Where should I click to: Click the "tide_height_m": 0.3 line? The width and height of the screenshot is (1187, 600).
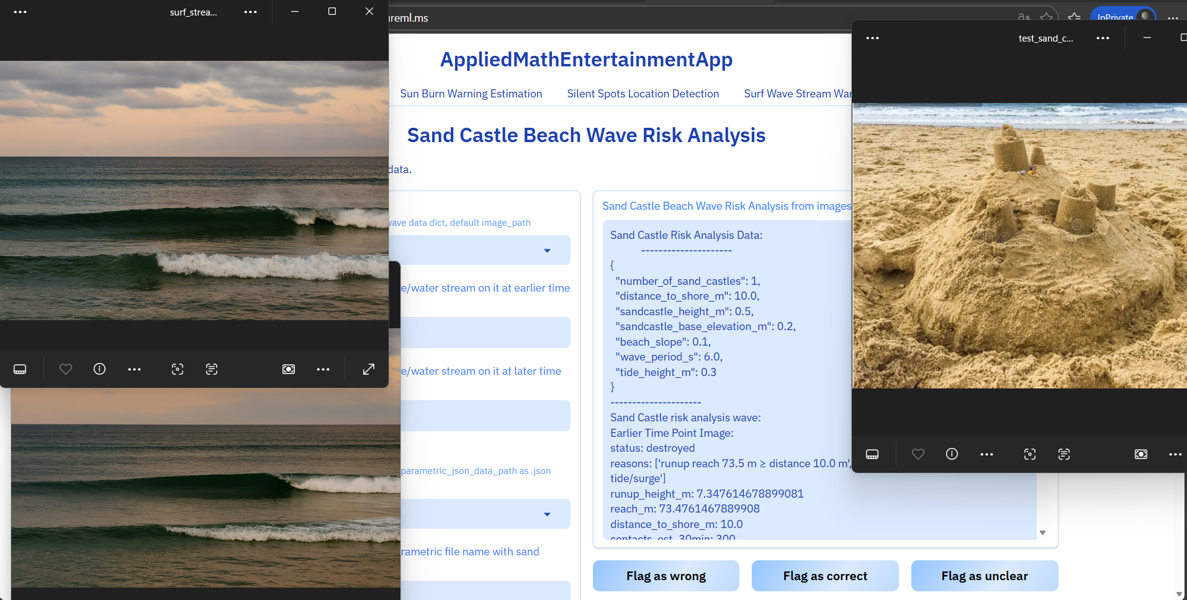tap(666, 372)
